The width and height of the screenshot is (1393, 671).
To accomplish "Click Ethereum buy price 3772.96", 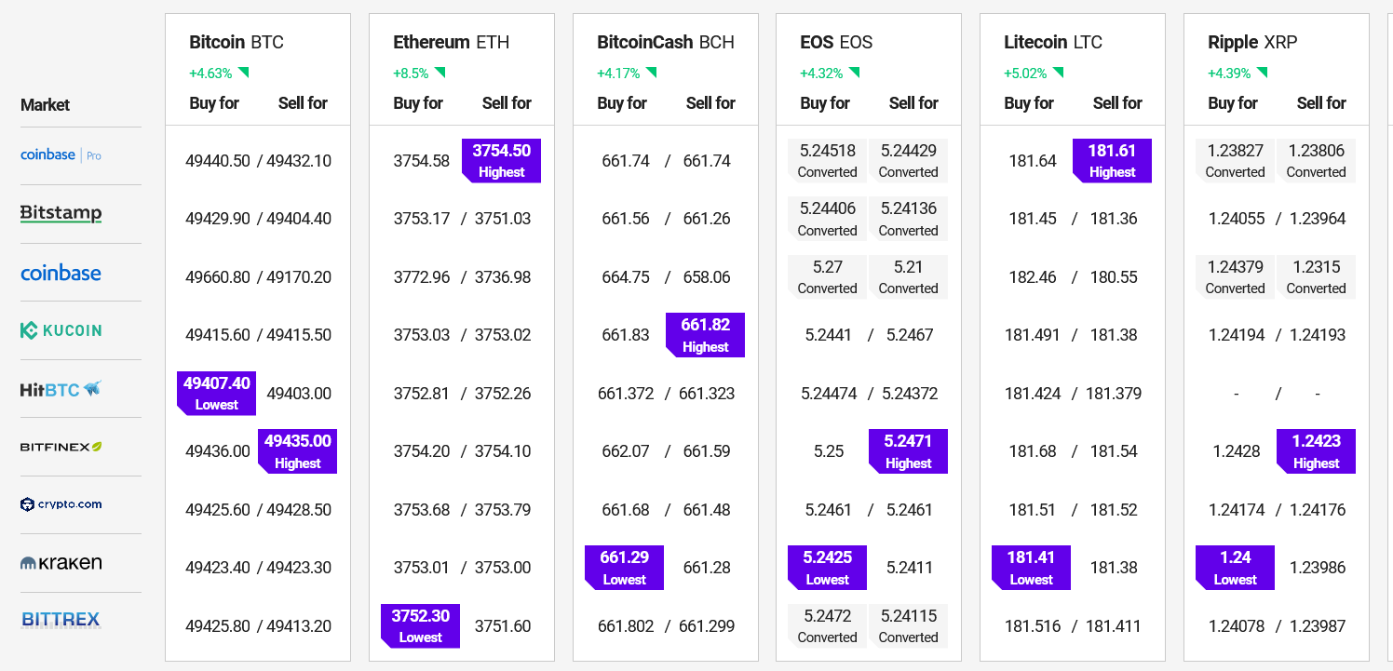I will (422, 277).
